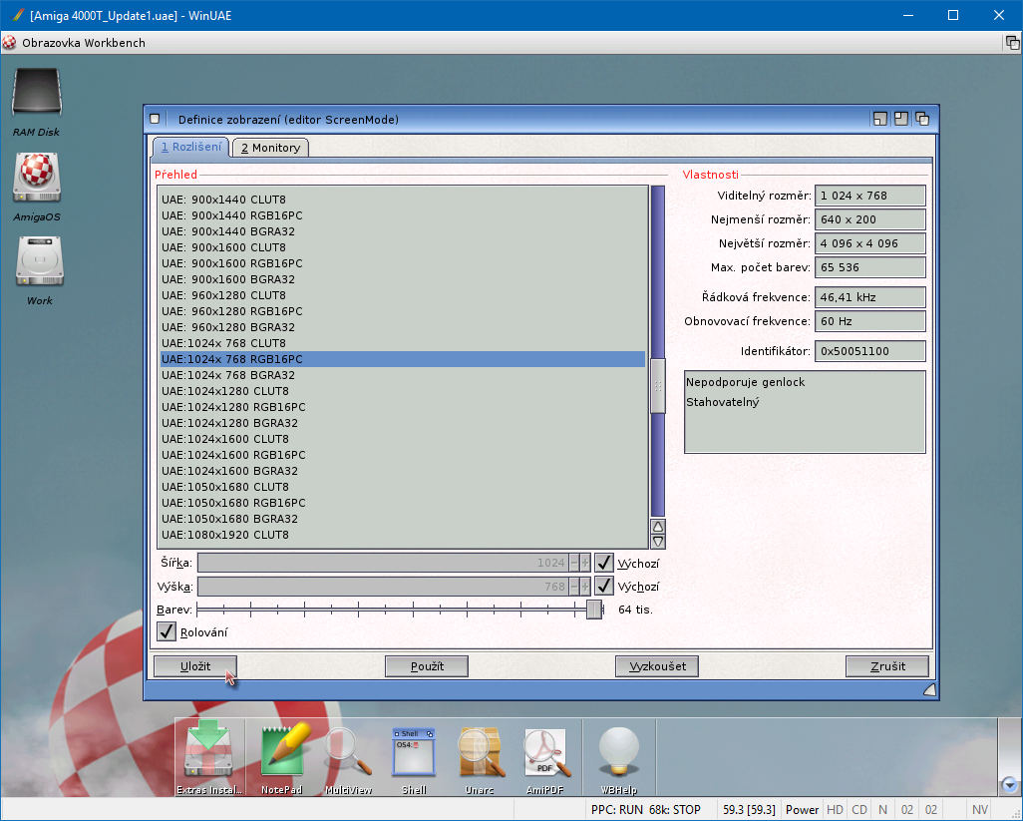
Task: Open WBHelp lightbulb icon
Action: click(617, 753)
